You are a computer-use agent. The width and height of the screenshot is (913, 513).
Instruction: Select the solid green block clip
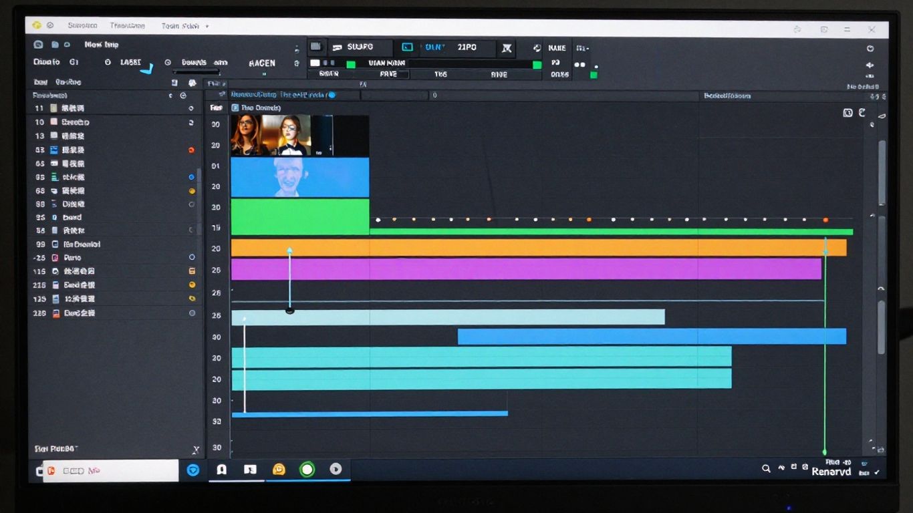tap(300, 216)
